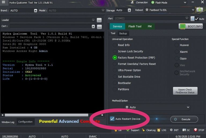Click the DB box icon

coord(116,130)
